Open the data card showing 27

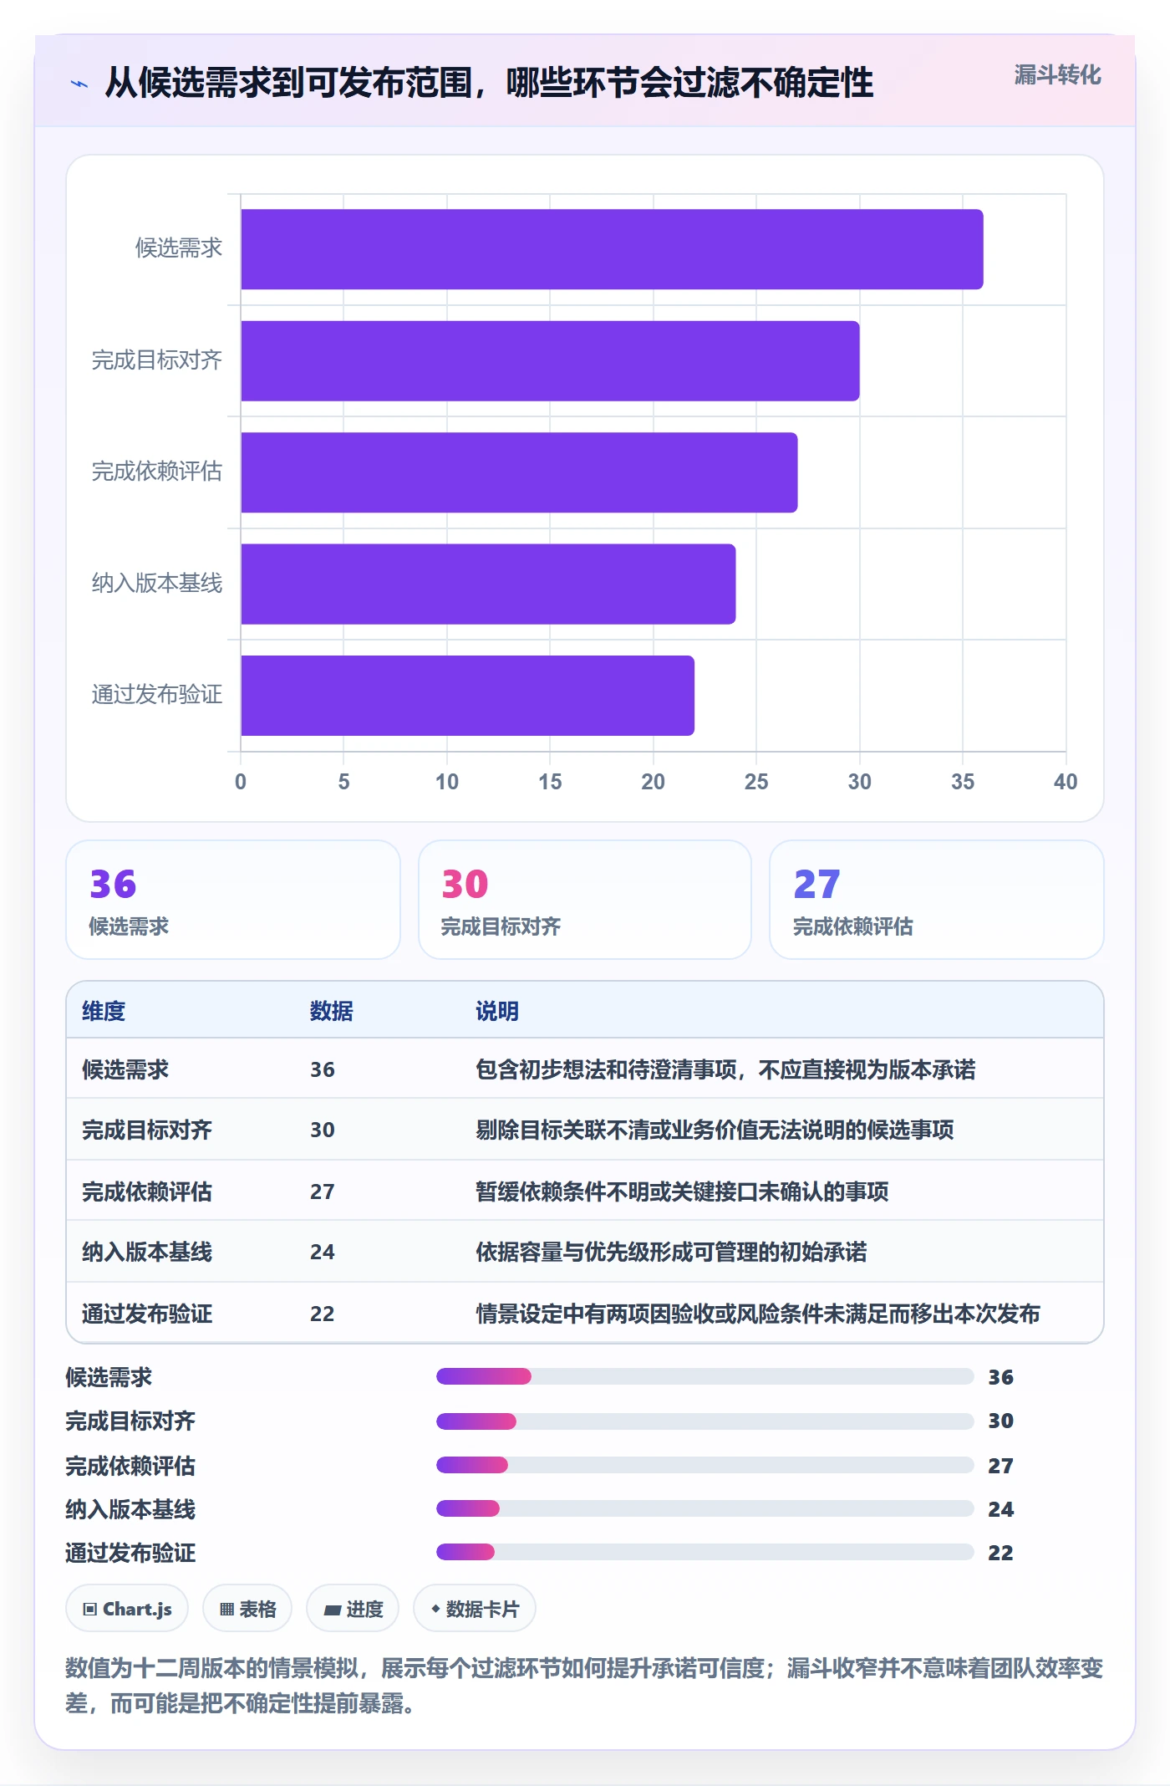(937, 900)
